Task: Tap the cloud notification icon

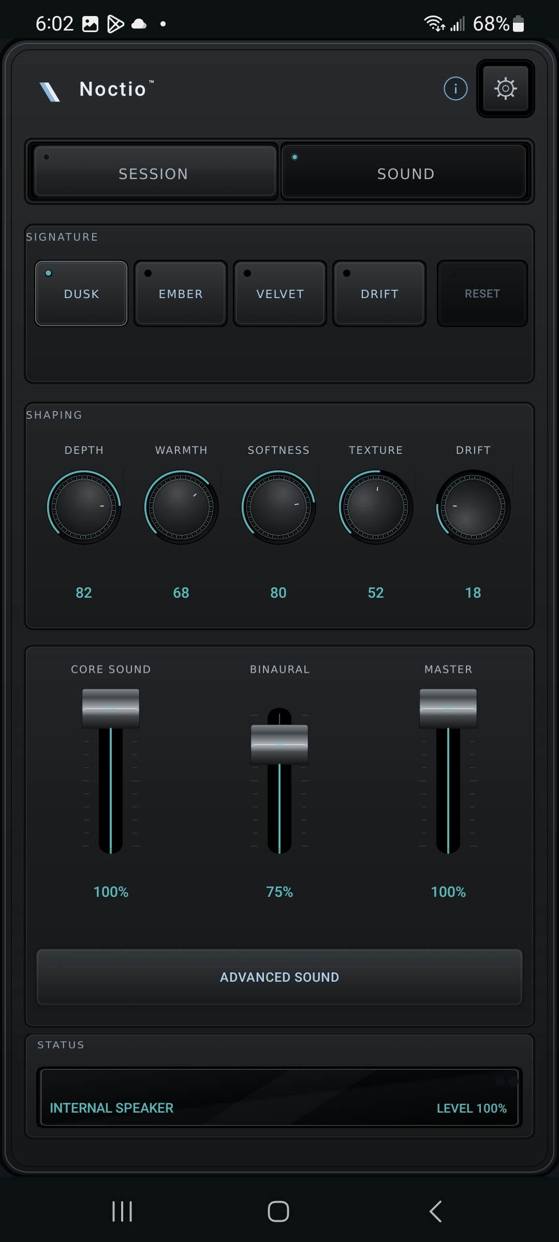Action: [x=139, y=24]
